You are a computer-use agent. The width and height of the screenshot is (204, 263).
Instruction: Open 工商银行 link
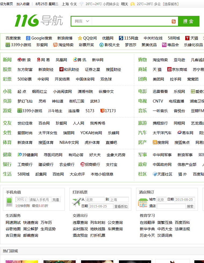point(25,165)
